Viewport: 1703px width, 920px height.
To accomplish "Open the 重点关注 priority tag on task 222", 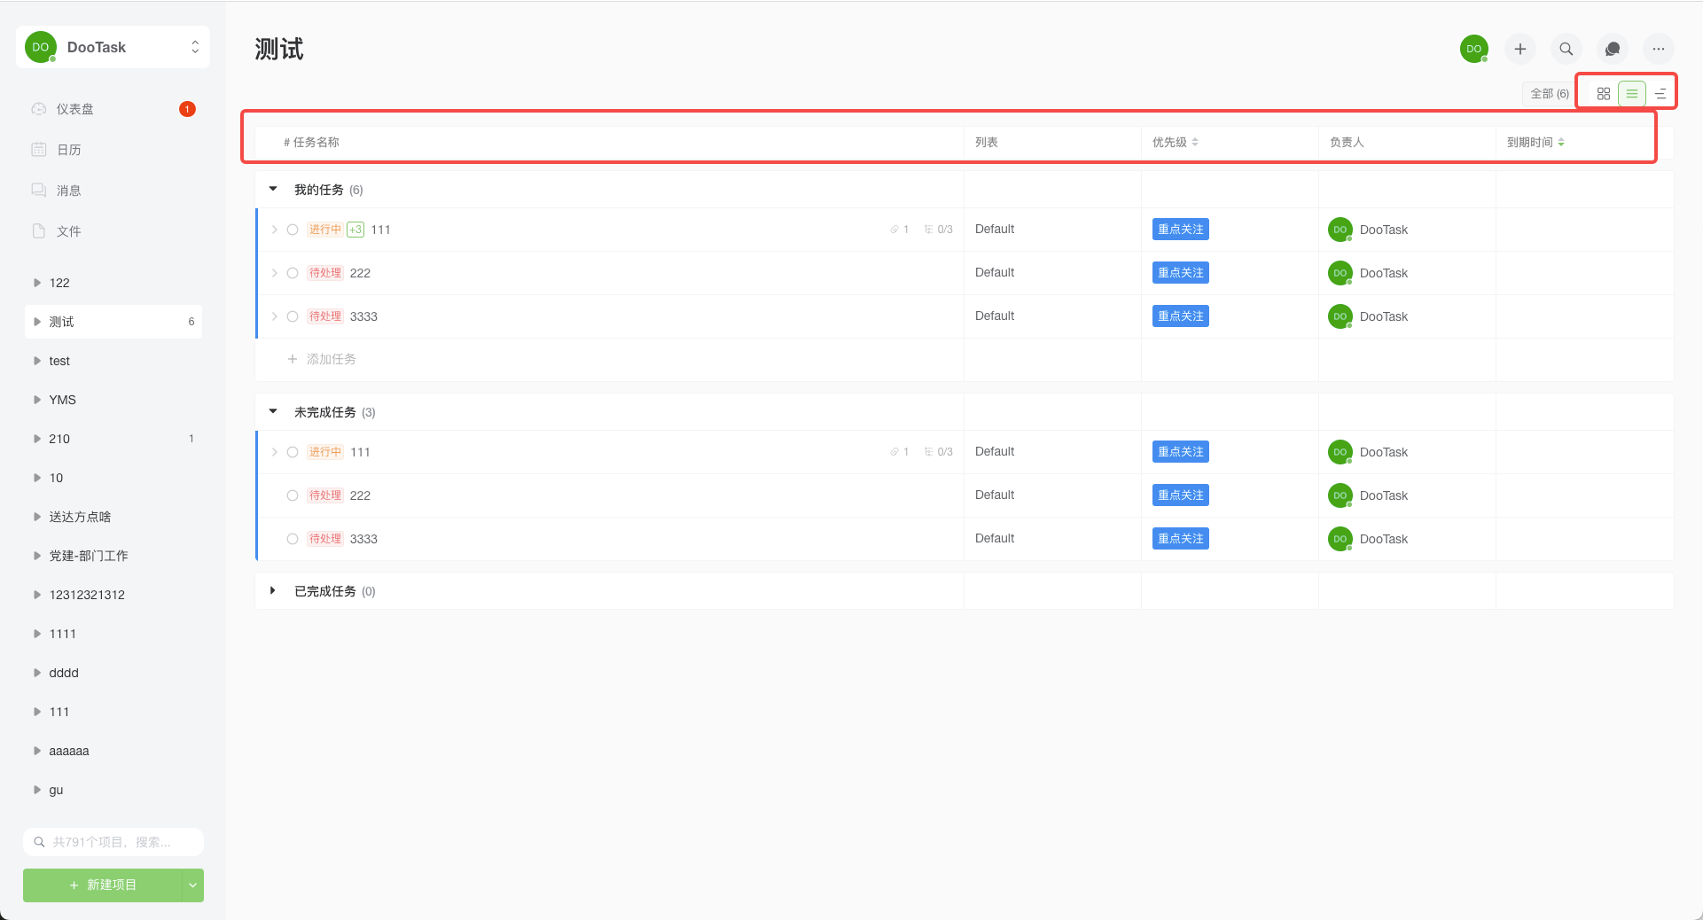I will pos(1180,272).
